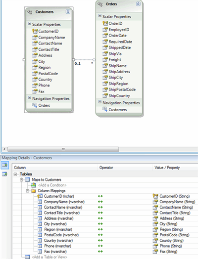Select the Orders navigation property icon
This screenshot has width=198, height=259.
click(35, 105)
